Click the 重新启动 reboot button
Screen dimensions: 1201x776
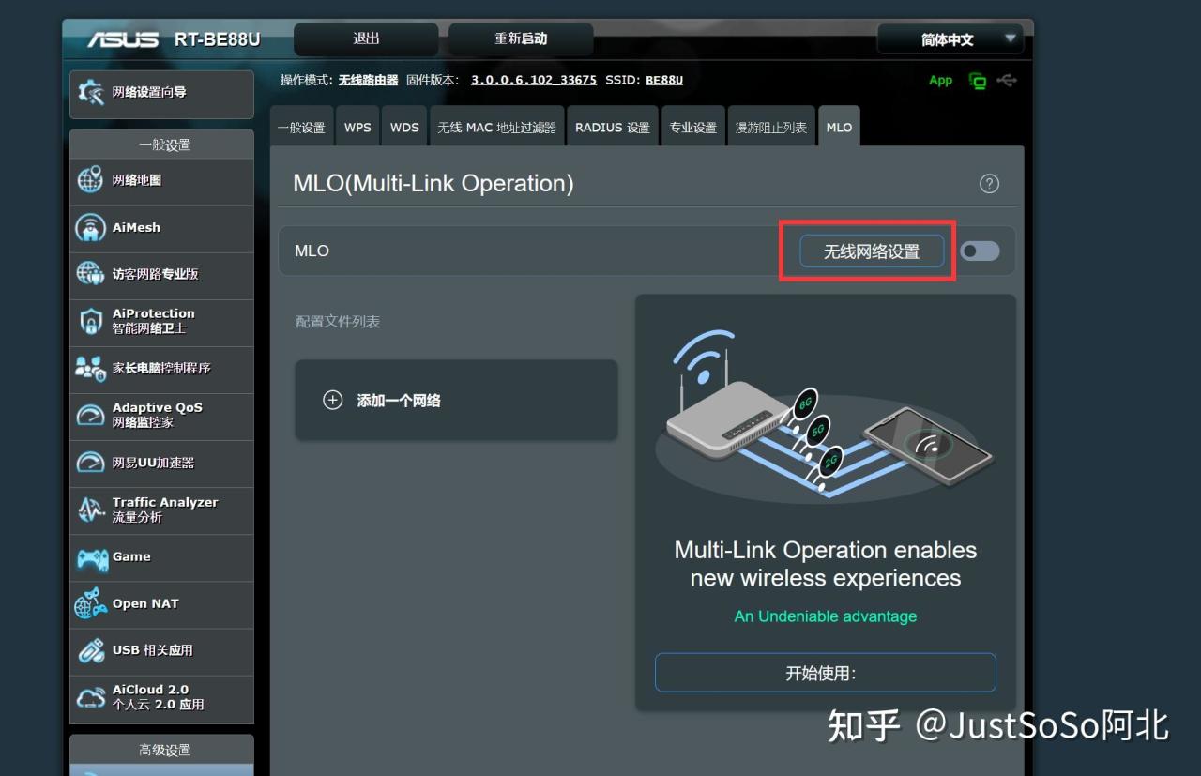pyautogui.click(x=521, y=39)
